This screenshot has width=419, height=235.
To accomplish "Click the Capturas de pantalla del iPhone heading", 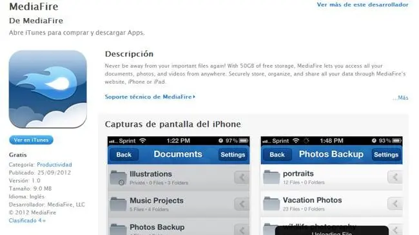I will click(x=173, y=124).
